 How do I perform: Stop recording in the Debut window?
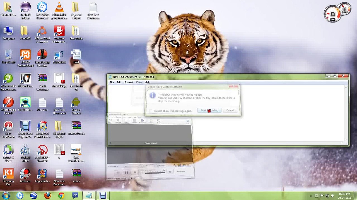point(135,172)
